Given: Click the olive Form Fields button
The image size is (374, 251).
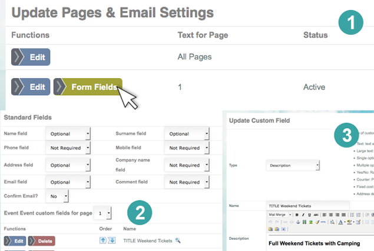Looking at the screenshot, I should [x=88, y=86].
